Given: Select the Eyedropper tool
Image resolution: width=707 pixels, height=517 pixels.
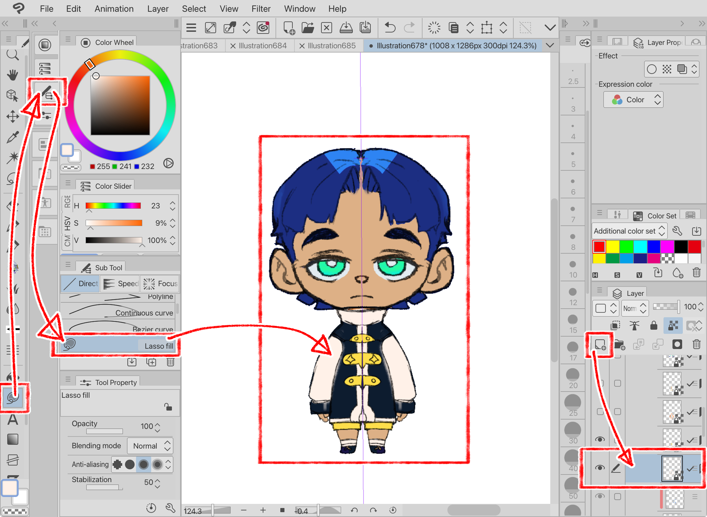Looking at the screenshot, I should click(x=12, y=137).
